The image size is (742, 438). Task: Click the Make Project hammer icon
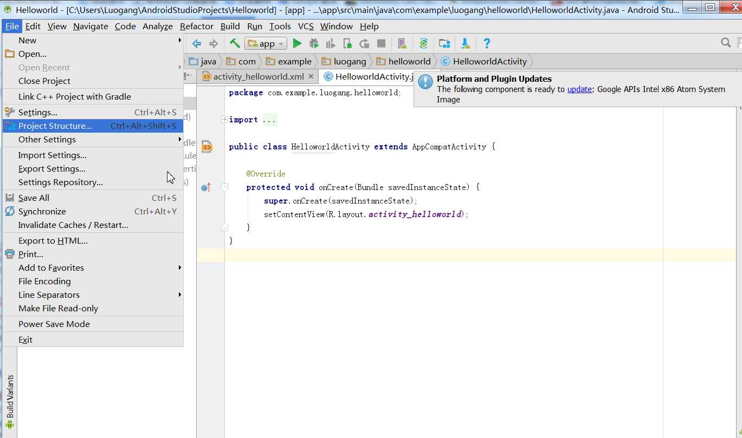click(235, 43)
